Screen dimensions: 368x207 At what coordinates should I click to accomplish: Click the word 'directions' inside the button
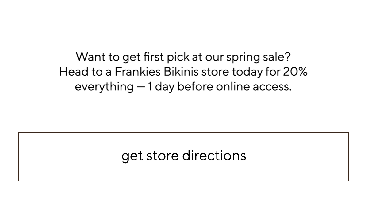[214, 155]
